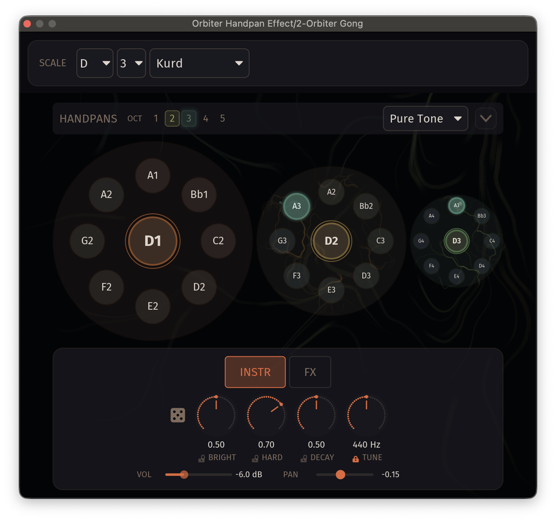This screenshot has height=521, width=556.
Task: Switch to the INSTR tab
Action: tap(255, 372)
